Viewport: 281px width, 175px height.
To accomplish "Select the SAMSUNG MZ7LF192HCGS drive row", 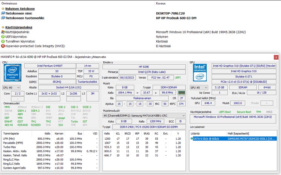I will point(234,138).
